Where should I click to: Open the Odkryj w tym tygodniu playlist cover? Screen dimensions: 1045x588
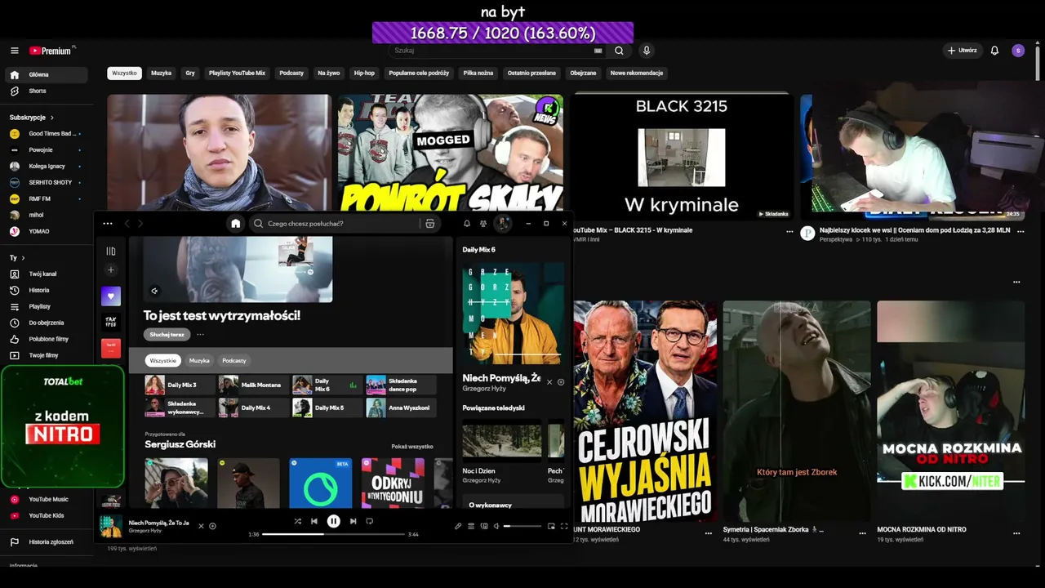coord(393,483)
